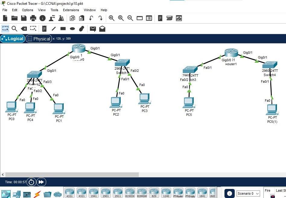The height and width of the screenshot is (198, 286).
Task: Select the End Devices category icon
Action: [17, 194]
